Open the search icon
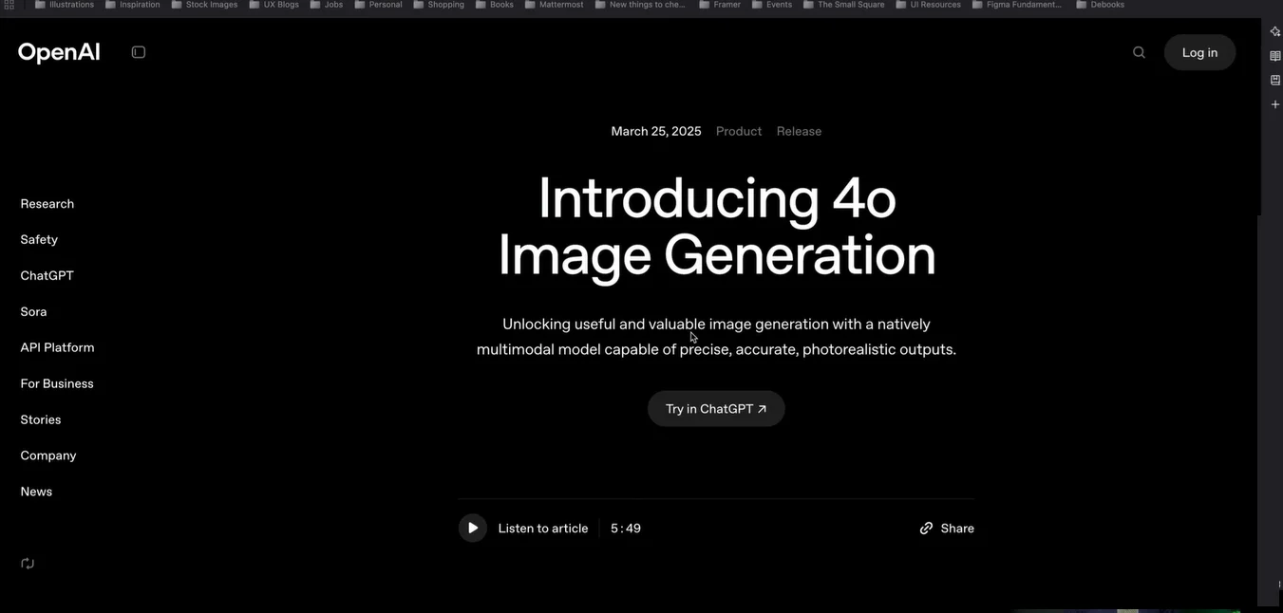The height and width of the screenshot is (613, 1283). pyautogui.click(x=1139, y=52)
